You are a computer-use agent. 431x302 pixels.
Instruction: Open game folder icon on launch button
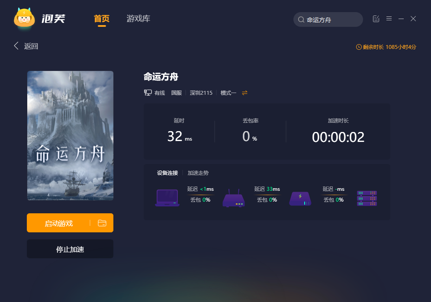tap(102, 223)
